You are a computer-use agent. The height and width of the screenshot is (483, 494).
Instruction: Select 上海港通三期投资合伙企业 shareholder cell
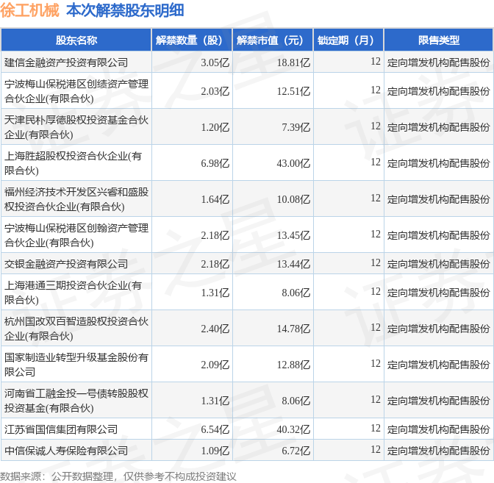[76, 293]
